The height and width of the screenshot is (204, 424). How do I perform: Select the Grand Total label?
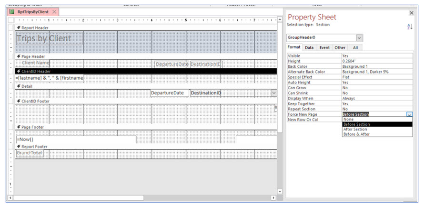click(30, 153)
